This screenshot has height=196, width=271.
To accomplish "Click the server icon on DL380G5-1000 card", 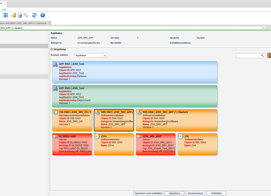I will point(55,136).
